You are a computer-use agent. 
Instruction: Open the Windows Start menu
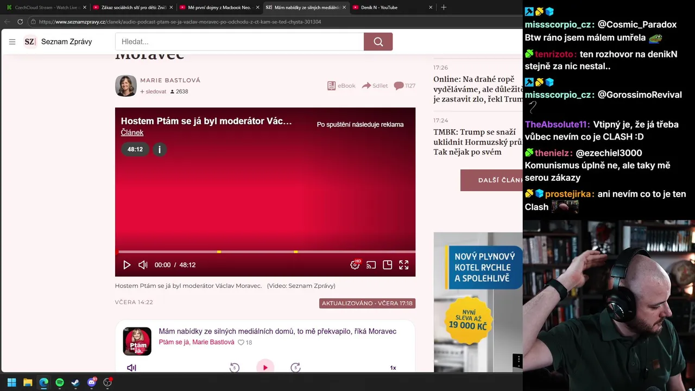[x=11, y=382]
